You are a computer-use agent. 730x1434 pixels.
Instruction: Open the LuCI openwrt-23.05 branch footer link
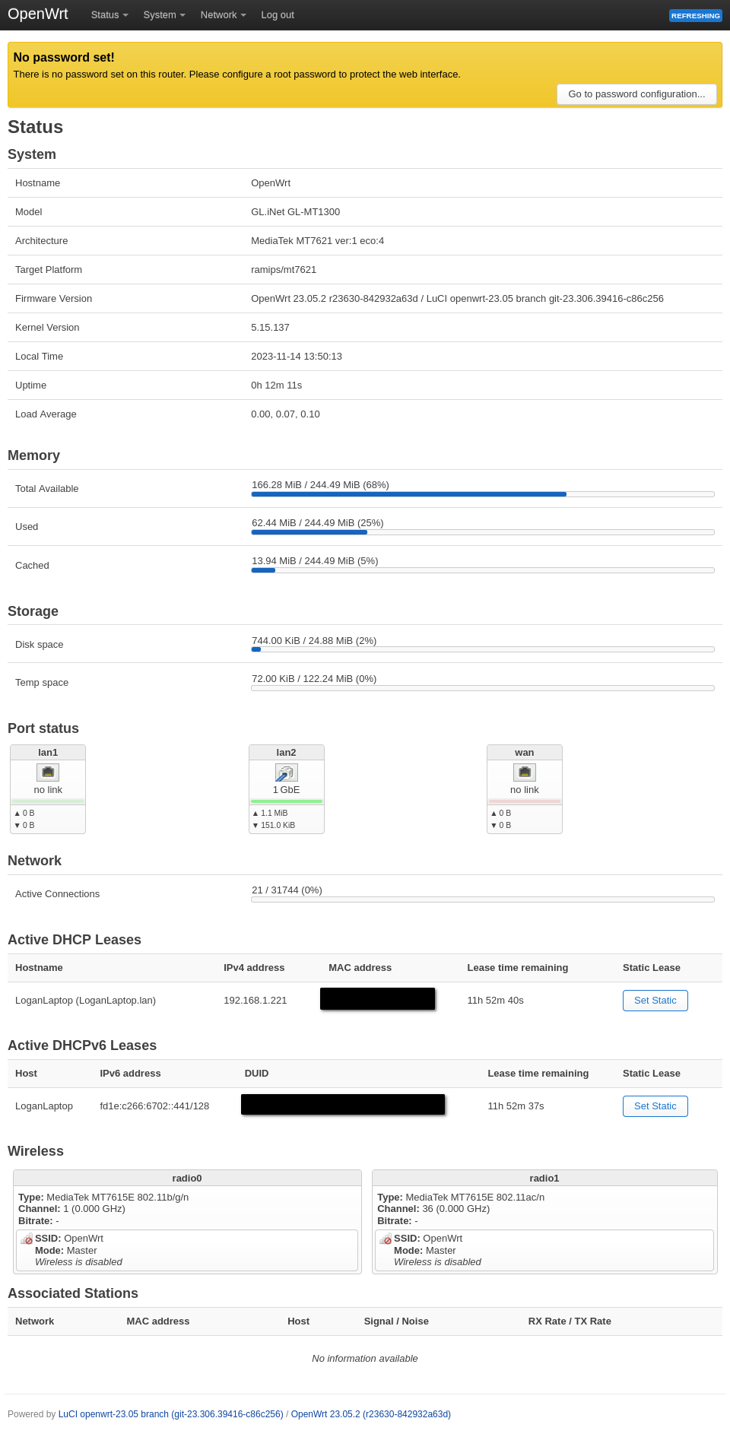click(171, 1414)
